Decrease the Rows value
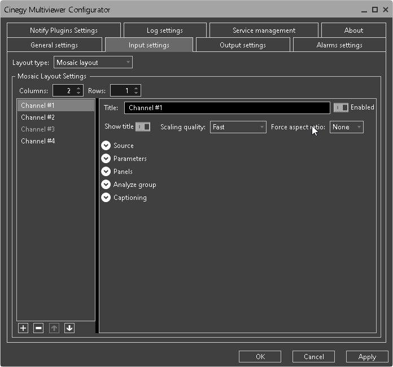This screenshot has height=367, width=393. 136,93
